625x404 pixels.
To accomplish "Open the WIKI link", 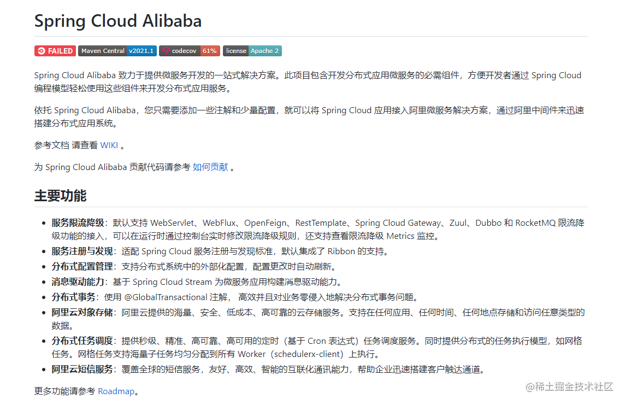I will [x=109, y=145].
